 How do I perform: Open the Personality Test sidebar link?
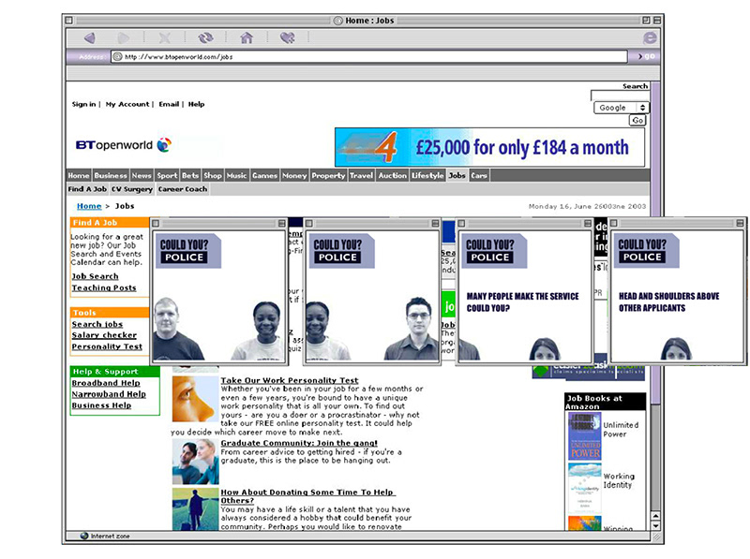pyautogui.click(x=107, y=346)
